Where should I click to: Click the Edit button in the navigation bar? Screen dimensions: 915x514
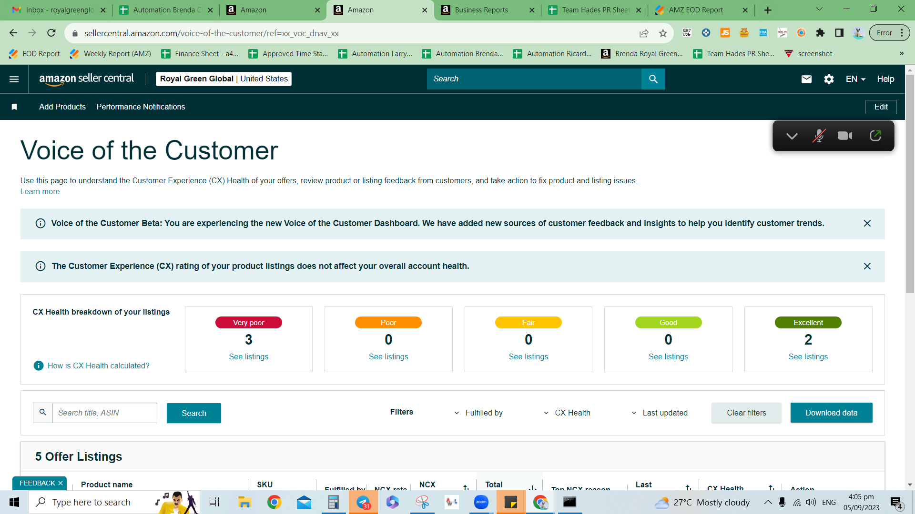[x=881, y=107]
